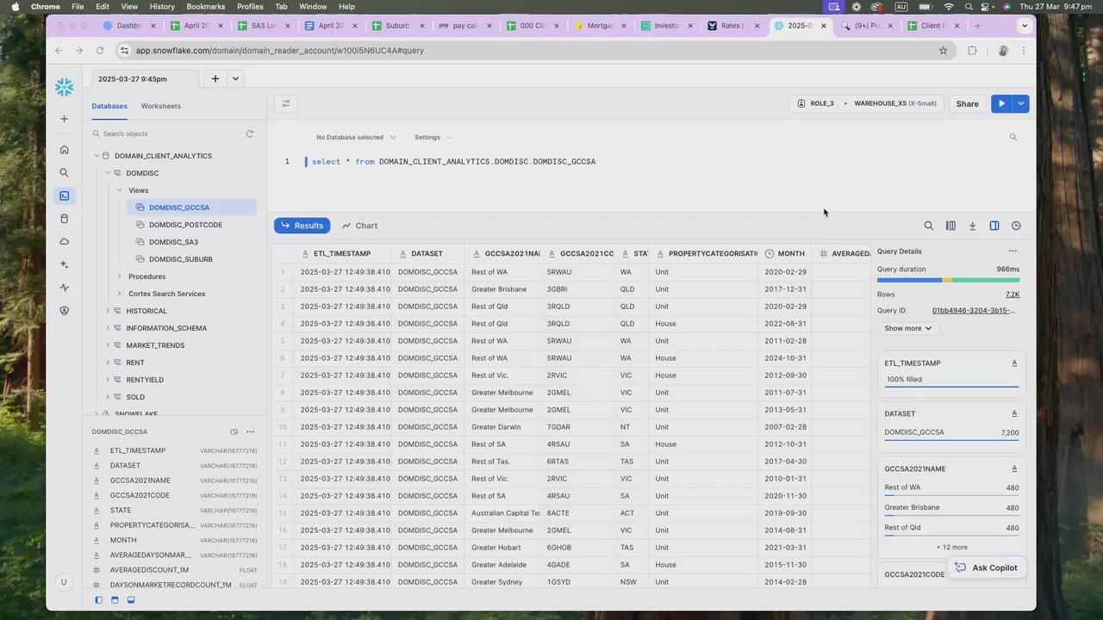1103x620 pixels.
Task: Select the Results tab
Action: pyautogui.click(x=302, y=226)
